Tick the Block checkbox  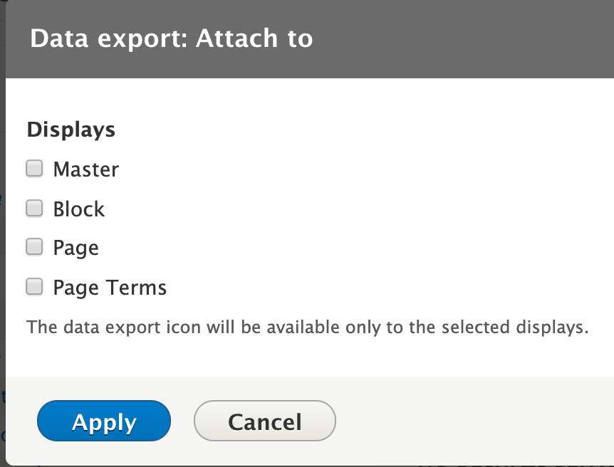click(x=34, y=209)
